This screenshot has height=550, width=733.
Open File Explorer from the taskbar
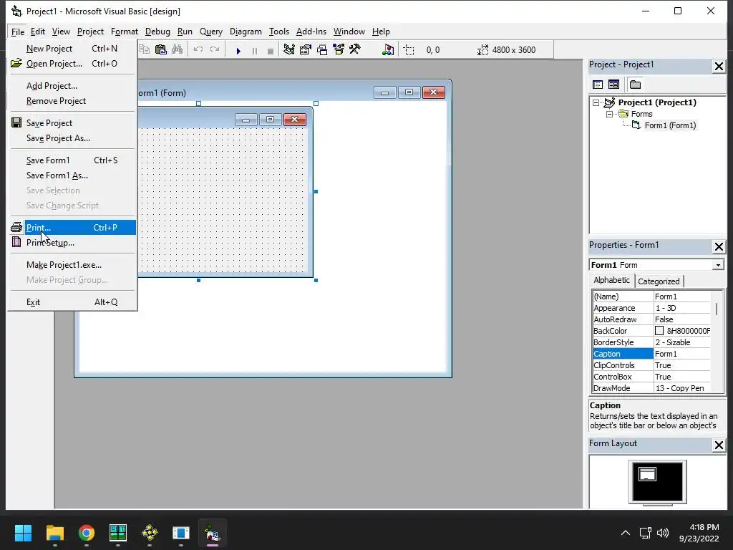pyautogui.click(x=54, y=533)
